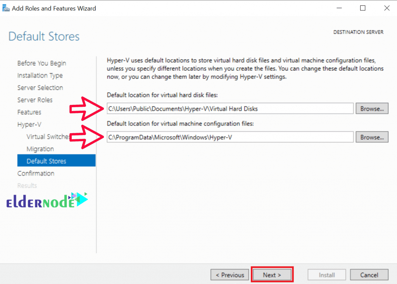This screenshot has height=284, width=397.
Task: Jump to the Confirmation step
Action: pyautogui.click(x=36, y=173)
